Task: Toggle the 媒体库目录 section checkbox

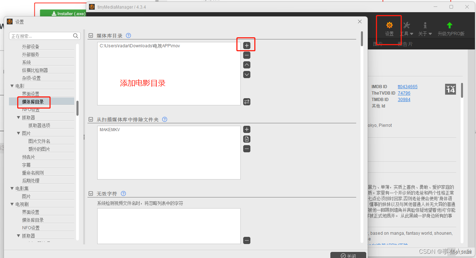Action: pos(91,35)
